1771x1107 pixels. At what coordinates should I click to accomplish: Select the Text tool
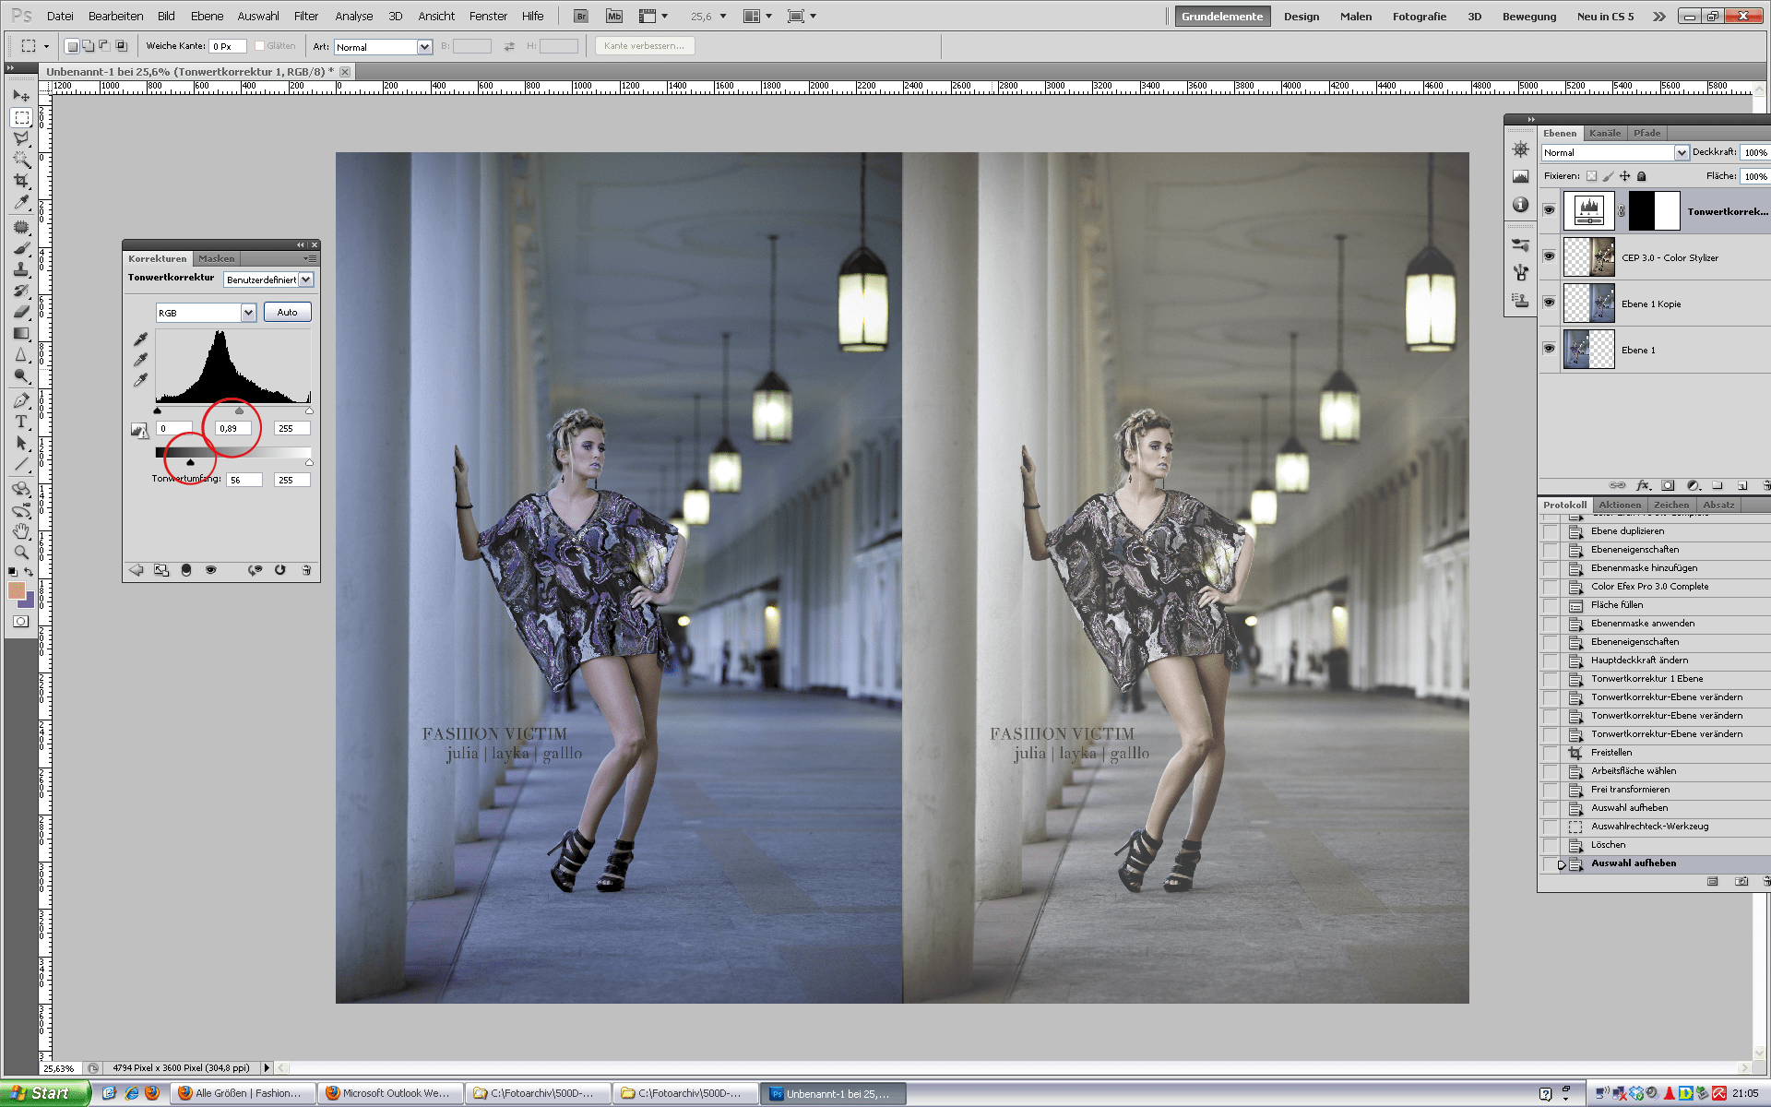point(21,422)
